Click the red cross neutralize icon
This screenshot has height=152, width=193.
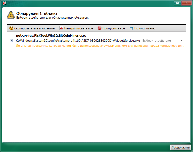pyautogui.click(x=61, y=28)
